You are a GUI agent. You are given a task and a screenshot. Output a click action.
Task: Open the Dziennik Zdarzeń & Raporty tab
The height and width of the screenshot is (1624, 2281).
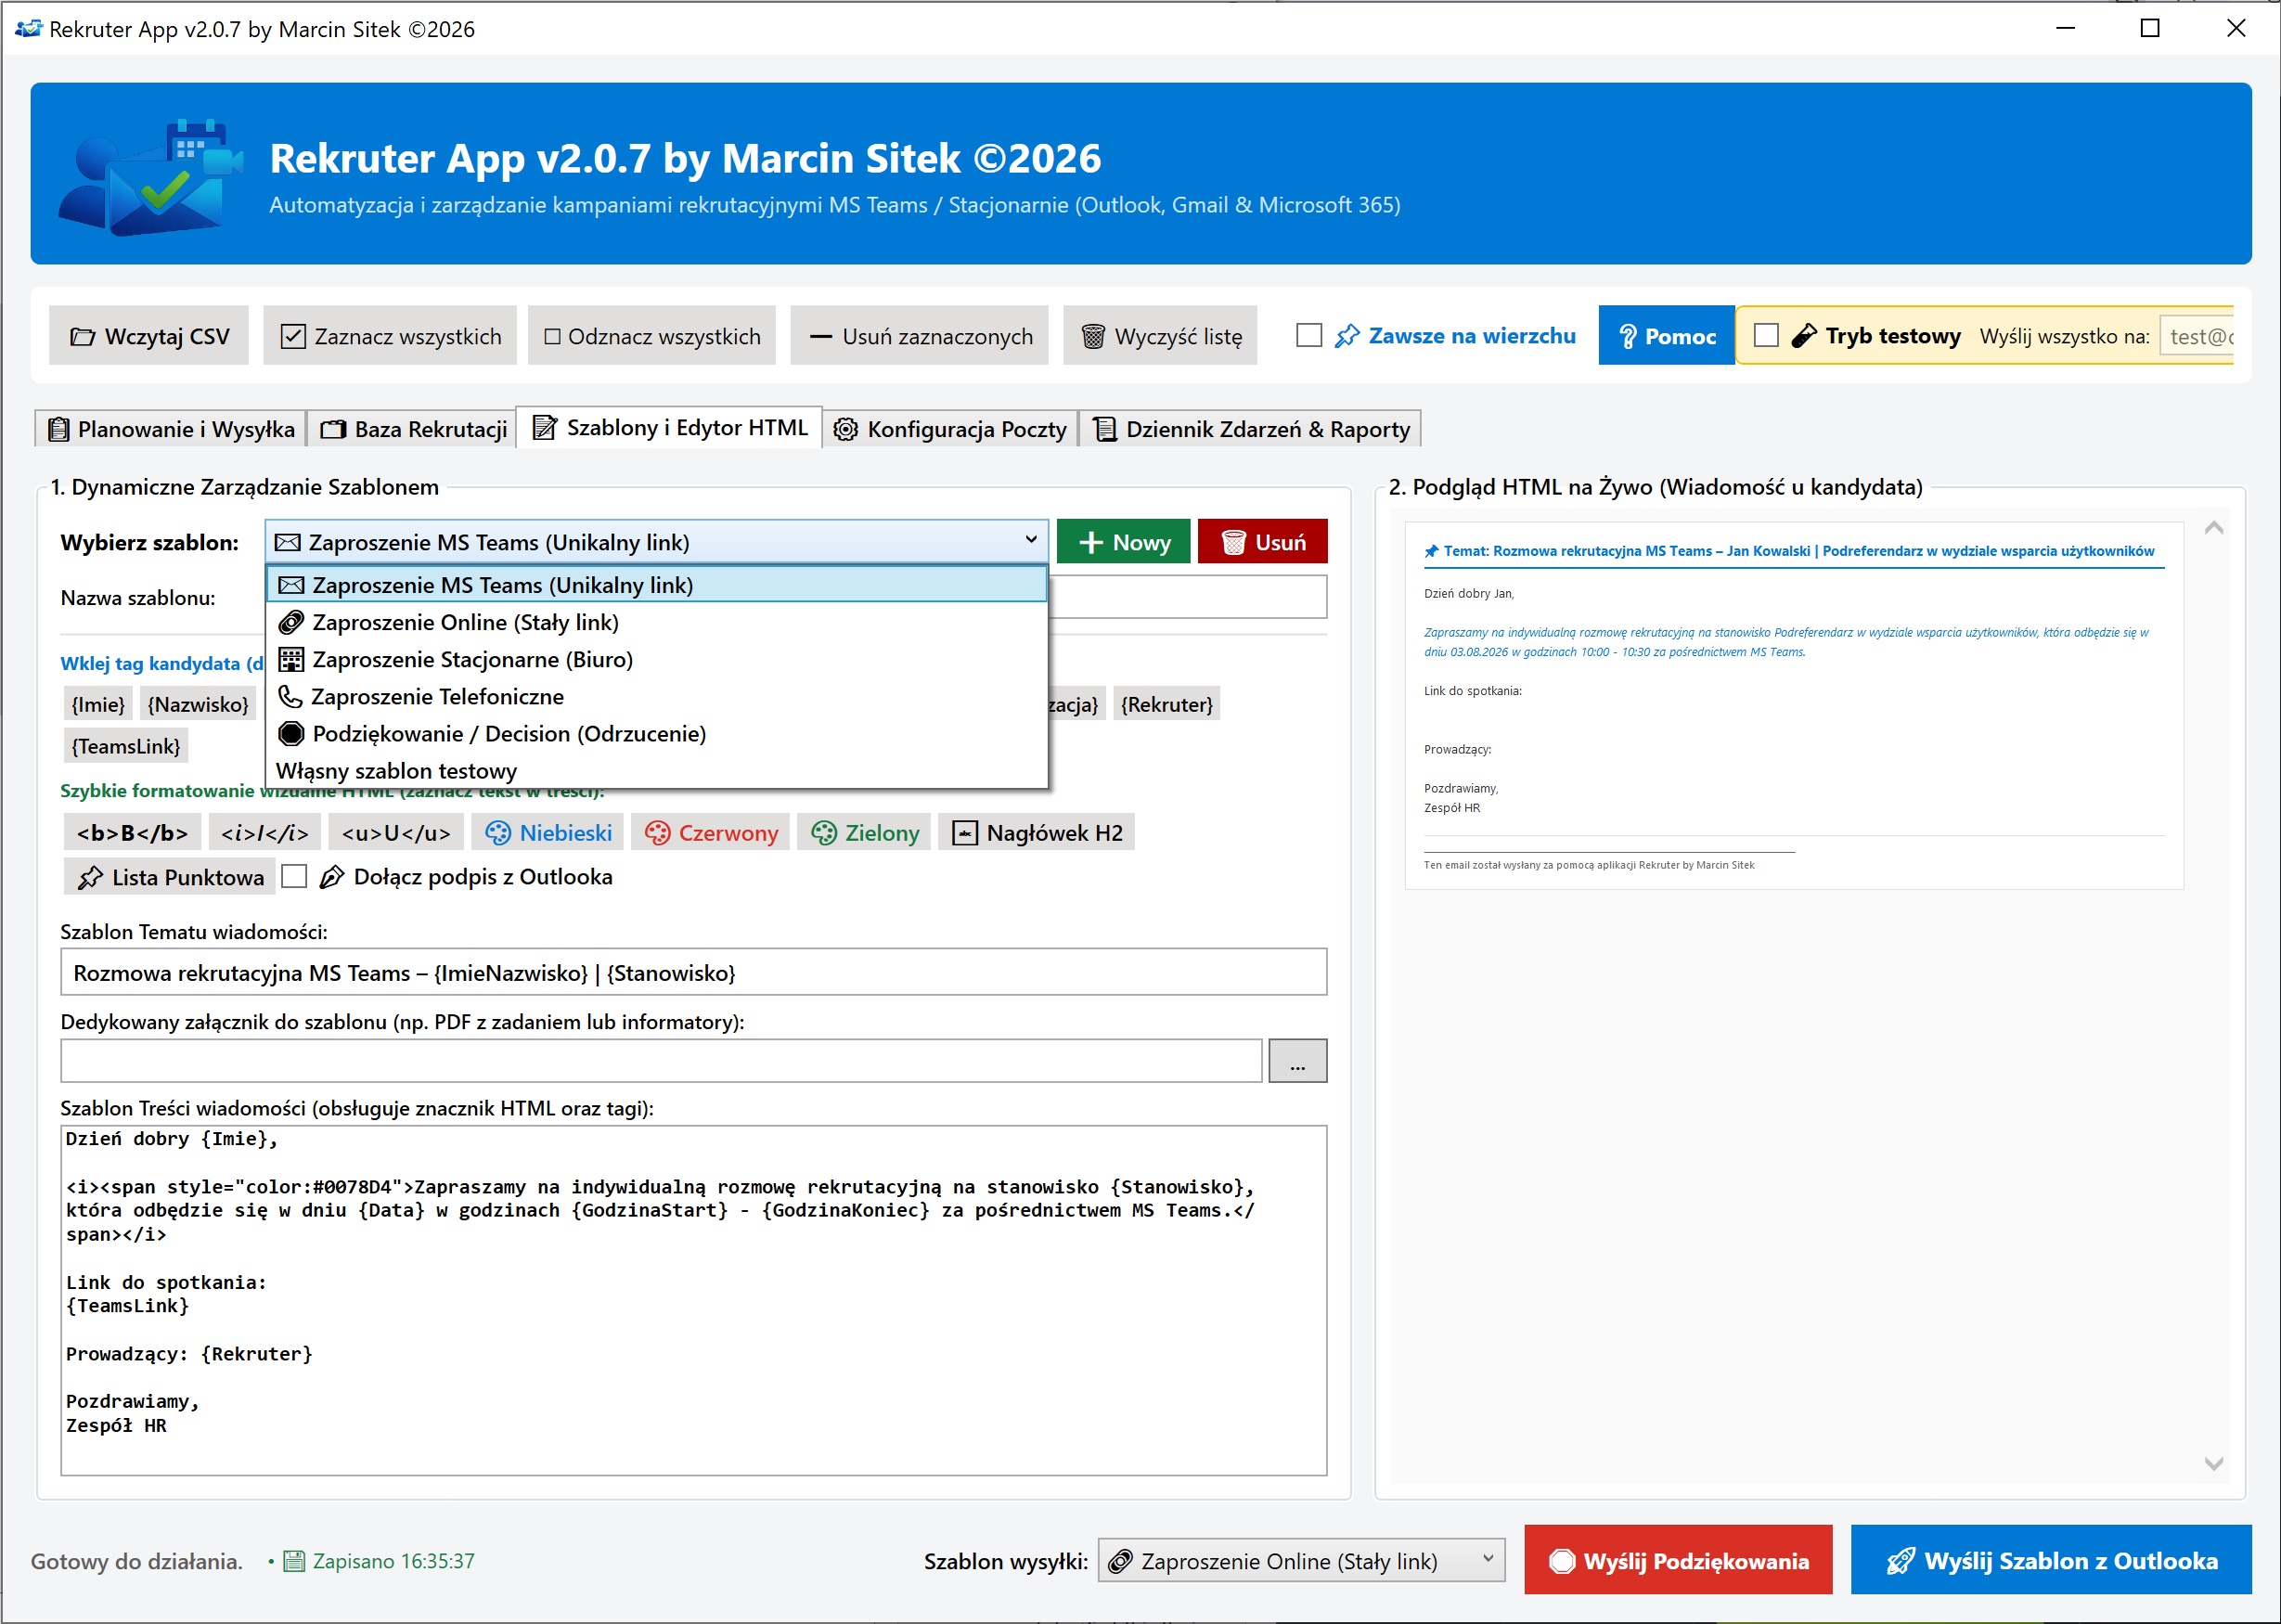[x=1251, y=429]
